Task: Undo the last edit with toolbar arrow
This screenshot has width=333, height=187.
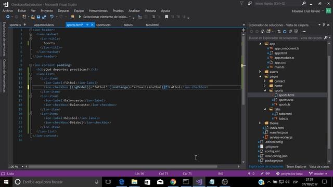Action: tap(52, 17)
